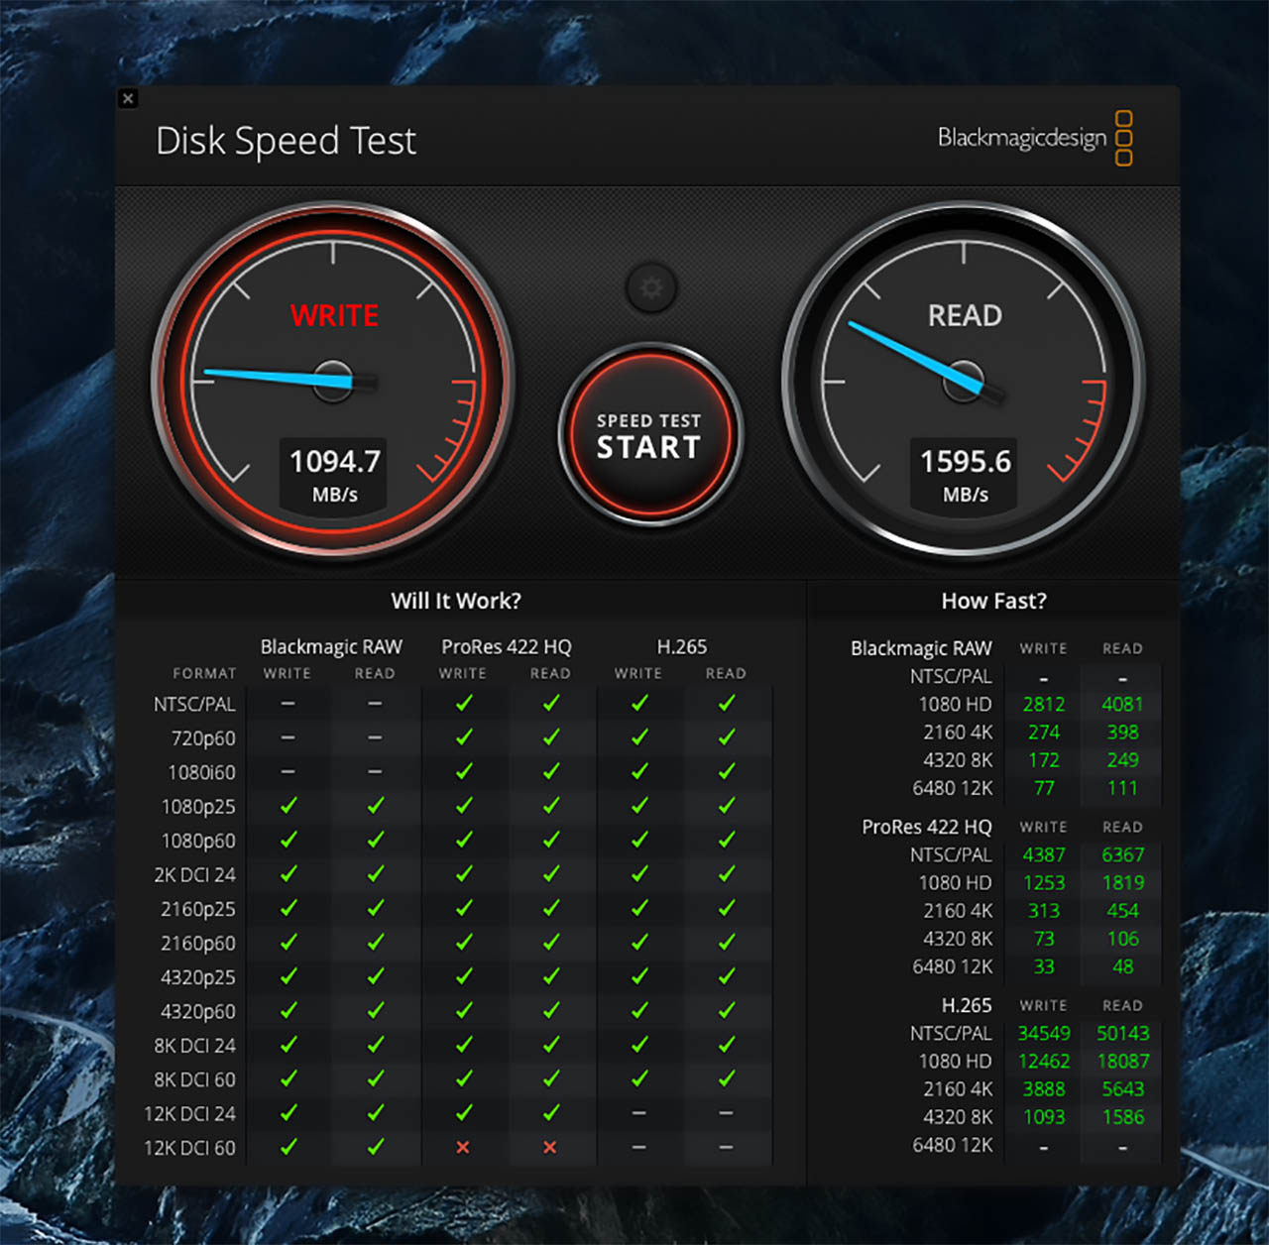Click the 18087 H.265 1080 HD read value
1269x1245 pixels.
(1122, 1061)
